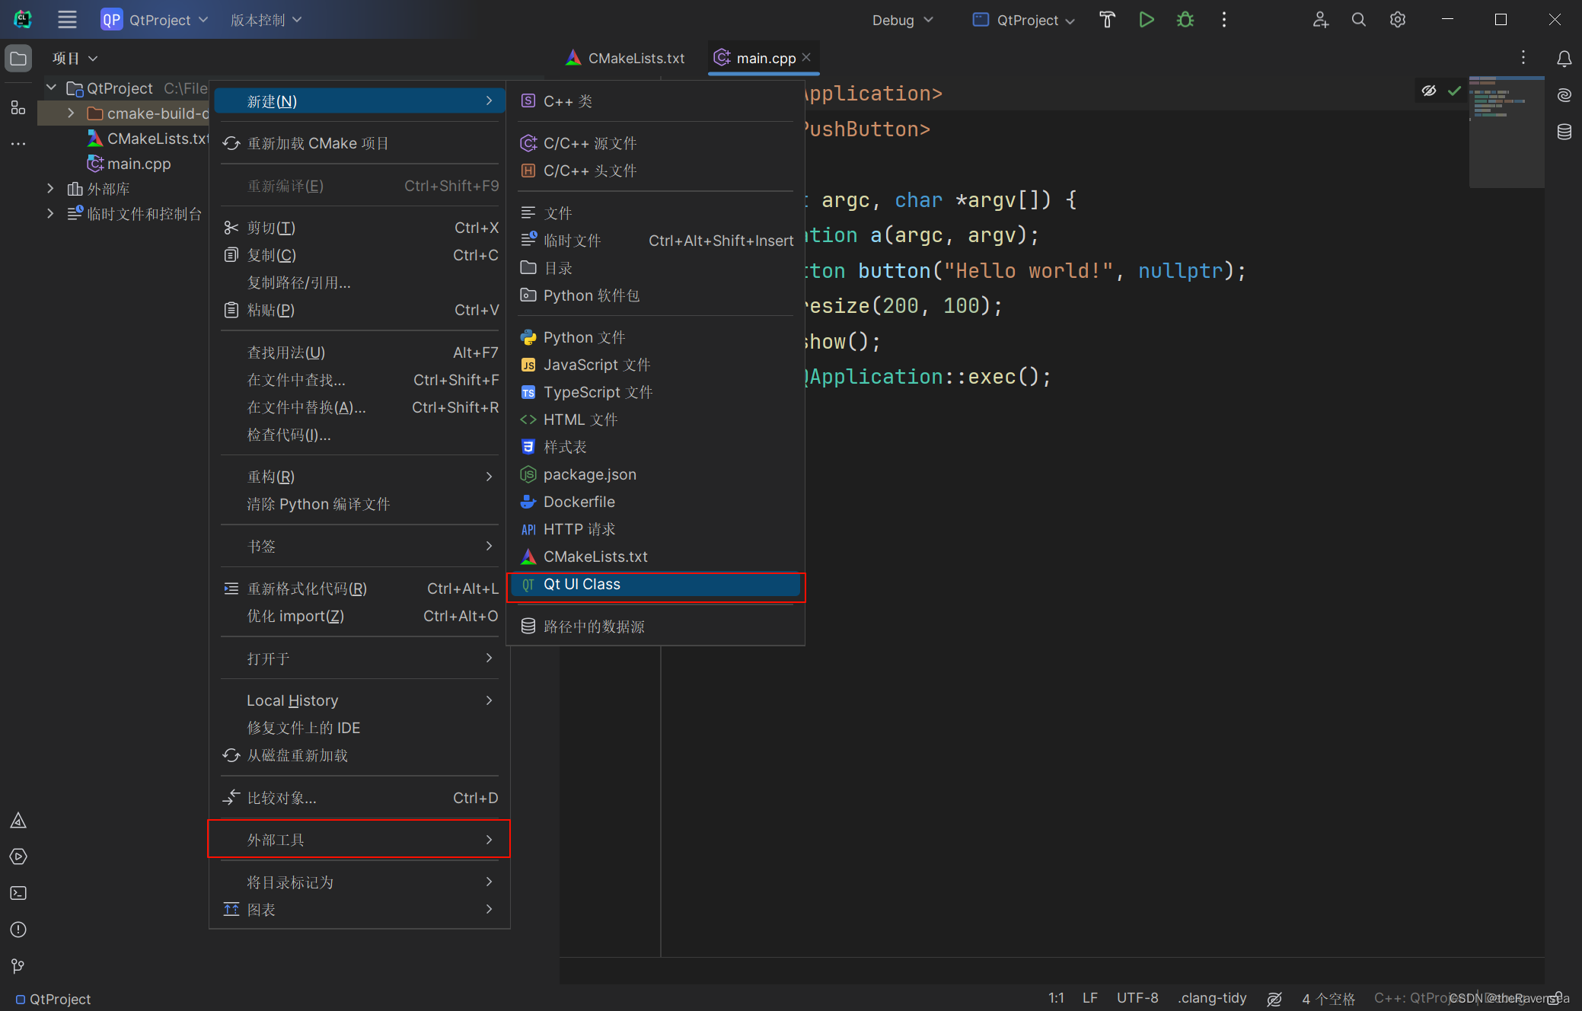Toggle reader mode eye icon
1582x1011 pixels.
tap(1429, 91)
